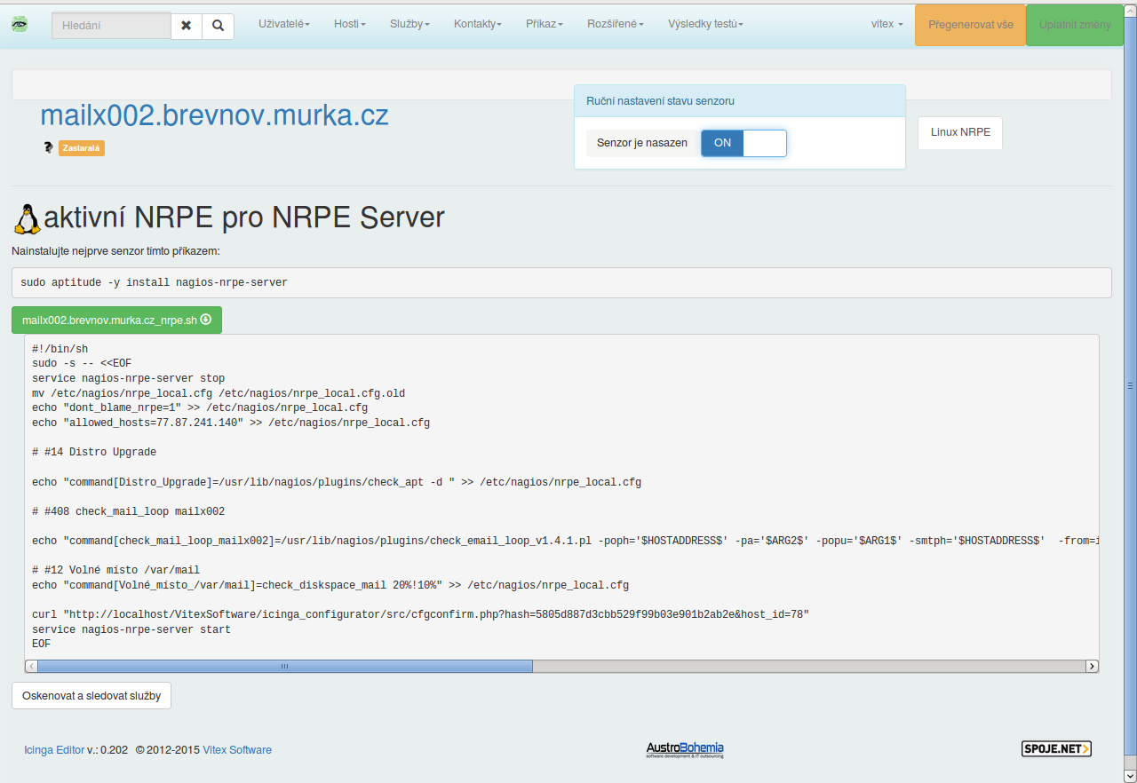1137x783 pixels.
Task: Click Oskenovat a sledovat služby button
Action: click(x=91, y=696)
